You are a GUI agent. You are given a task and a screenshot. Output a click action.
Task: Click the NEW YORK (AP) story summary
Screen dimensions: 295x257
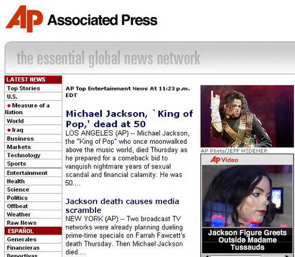pyautogui.click(x=126, y=235)
